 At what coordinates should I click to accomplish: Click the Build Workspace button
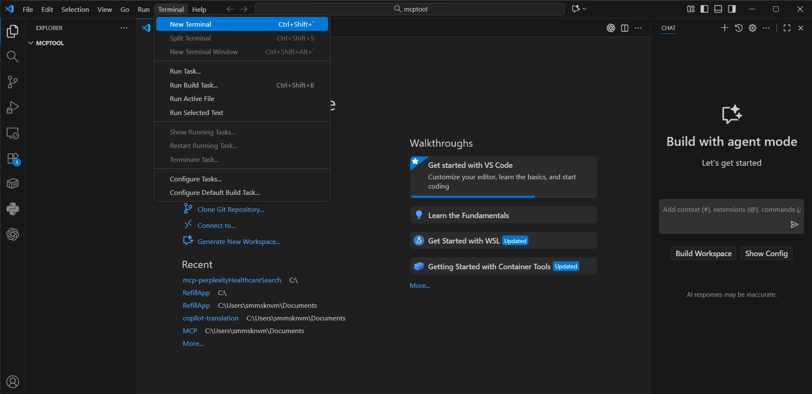pyautogui.click(x=703, y=253)
